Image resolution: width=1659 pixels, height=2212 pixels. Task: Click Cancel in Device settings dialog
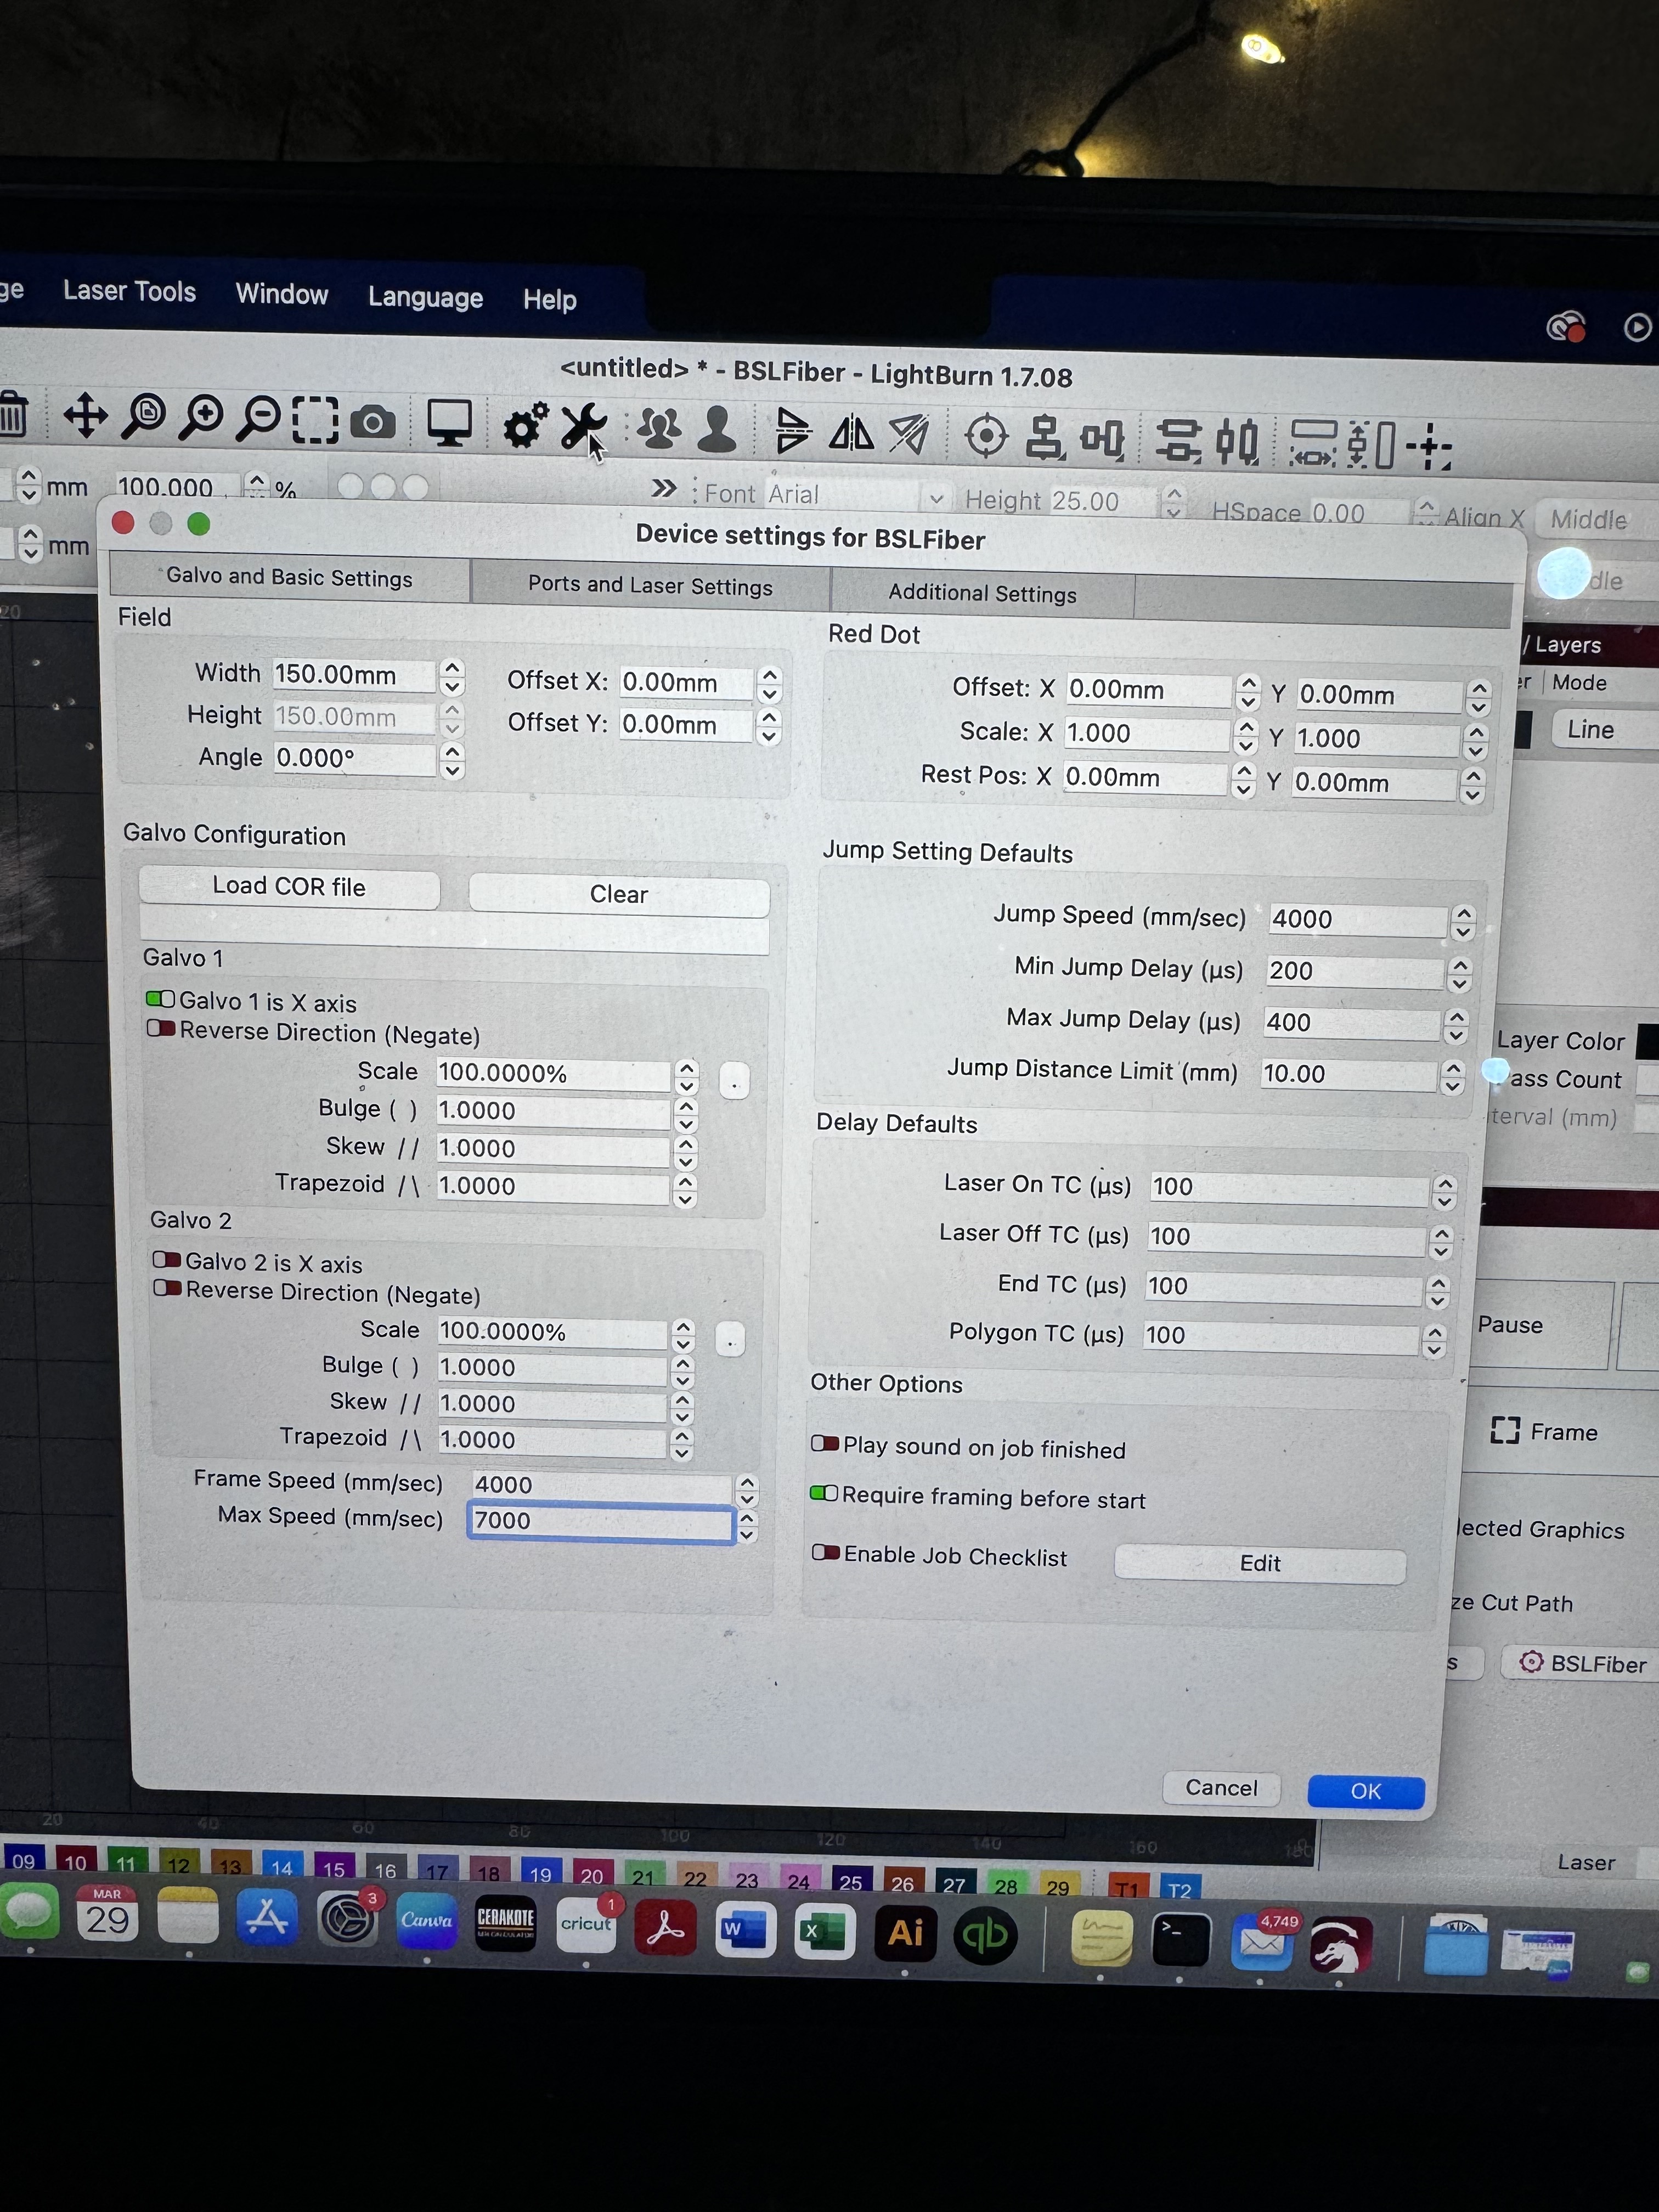[1221, 1788]
